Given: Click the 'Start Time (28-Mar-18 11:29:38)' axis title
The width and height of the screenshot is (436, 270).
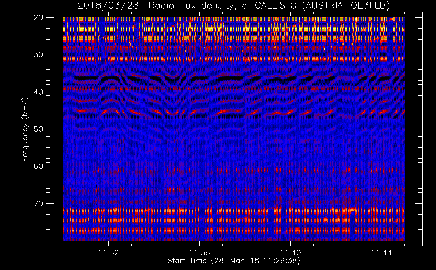Looking at the screenshot, I should click(x=234, y=261).
